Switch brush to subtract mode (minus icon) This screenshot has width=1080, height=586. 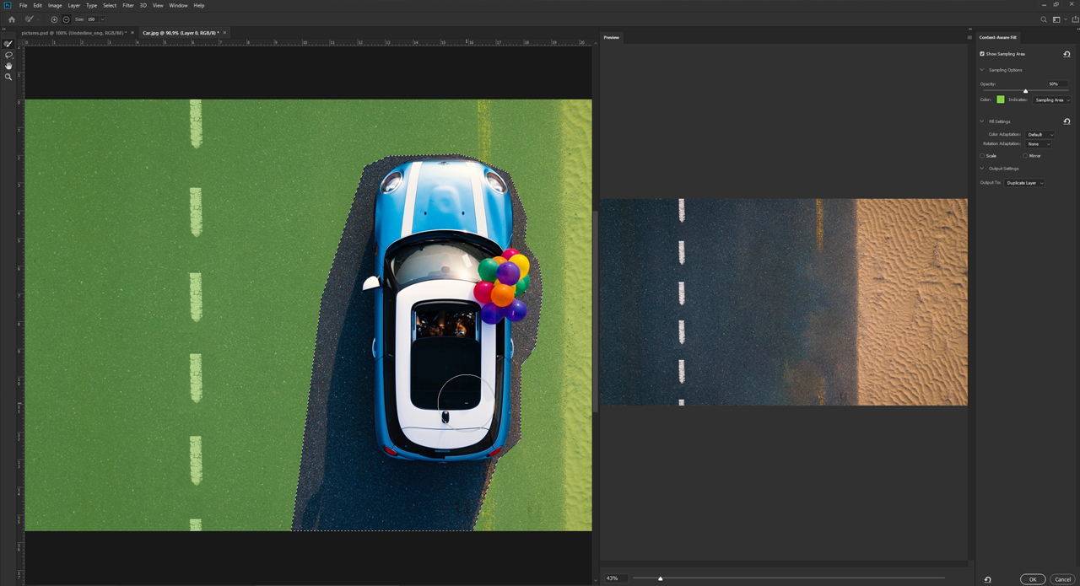point(67,19)
